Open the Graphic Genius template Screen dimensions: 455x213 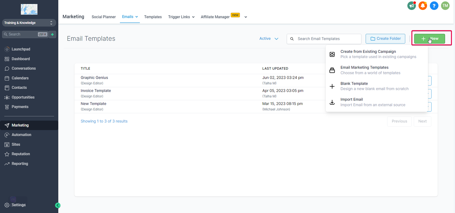click(94, 78)
